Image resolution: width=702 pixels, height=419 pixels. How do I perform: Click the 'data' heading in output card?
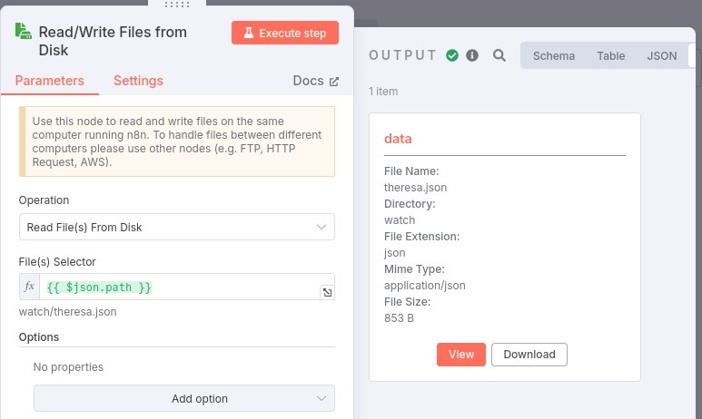(x=398, y=139)
